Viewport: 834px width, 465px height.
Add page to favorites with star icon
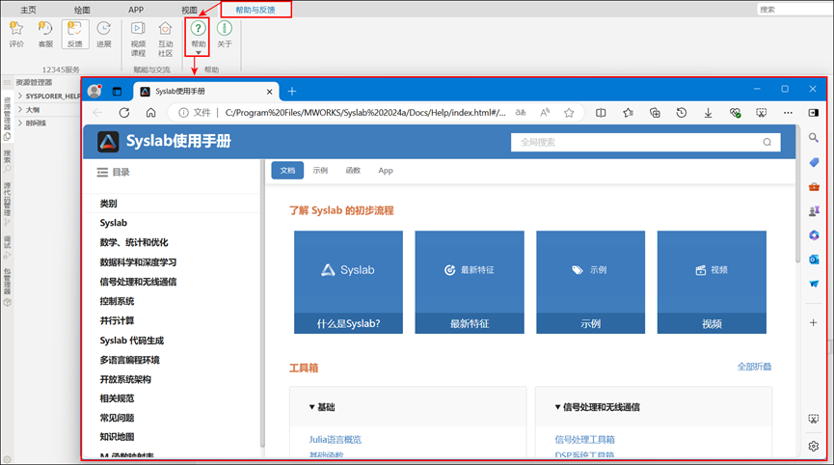pos(569,113)
